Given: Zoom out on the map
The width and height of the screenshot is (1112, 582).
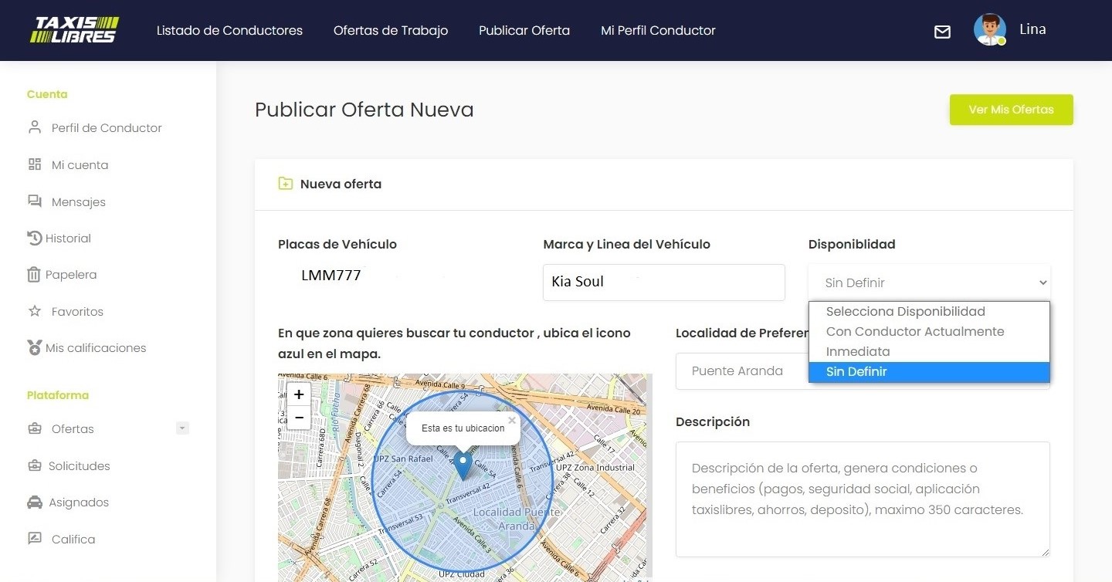Looking at the screenshot, I should 299,418.
